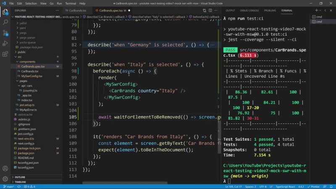The width and height of the screenshot is (336, 189).
Task: Click the Synchronize Changes icon
Action: [19, 186]
